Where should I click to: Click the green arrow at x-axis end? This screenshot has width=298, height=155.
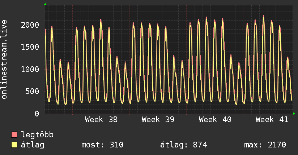tap(294, 114)
